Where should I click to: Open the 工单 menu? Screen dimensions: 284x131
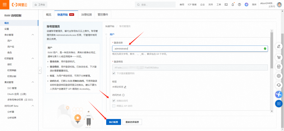219,5
